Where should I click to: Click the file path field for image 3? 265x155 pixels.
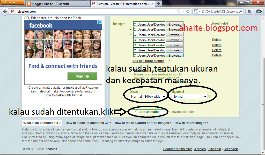[x=149, y=35]
